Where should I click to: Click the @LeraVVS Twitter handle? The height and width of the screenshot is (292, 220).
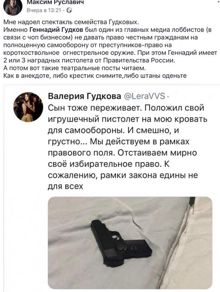(144, 97)
